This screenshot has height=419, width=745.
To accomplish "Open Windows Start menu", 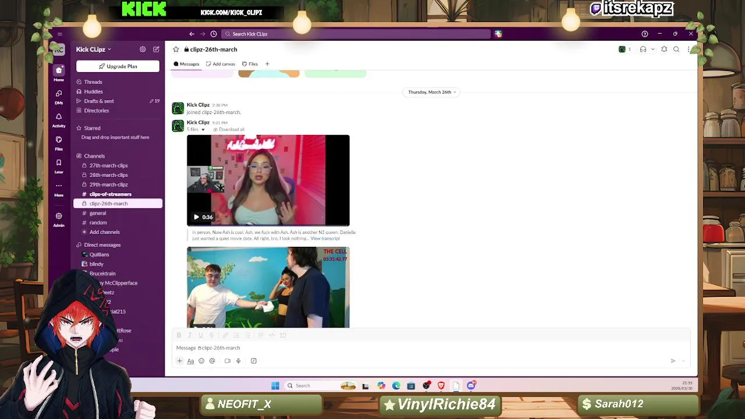I will pos(275,385).
